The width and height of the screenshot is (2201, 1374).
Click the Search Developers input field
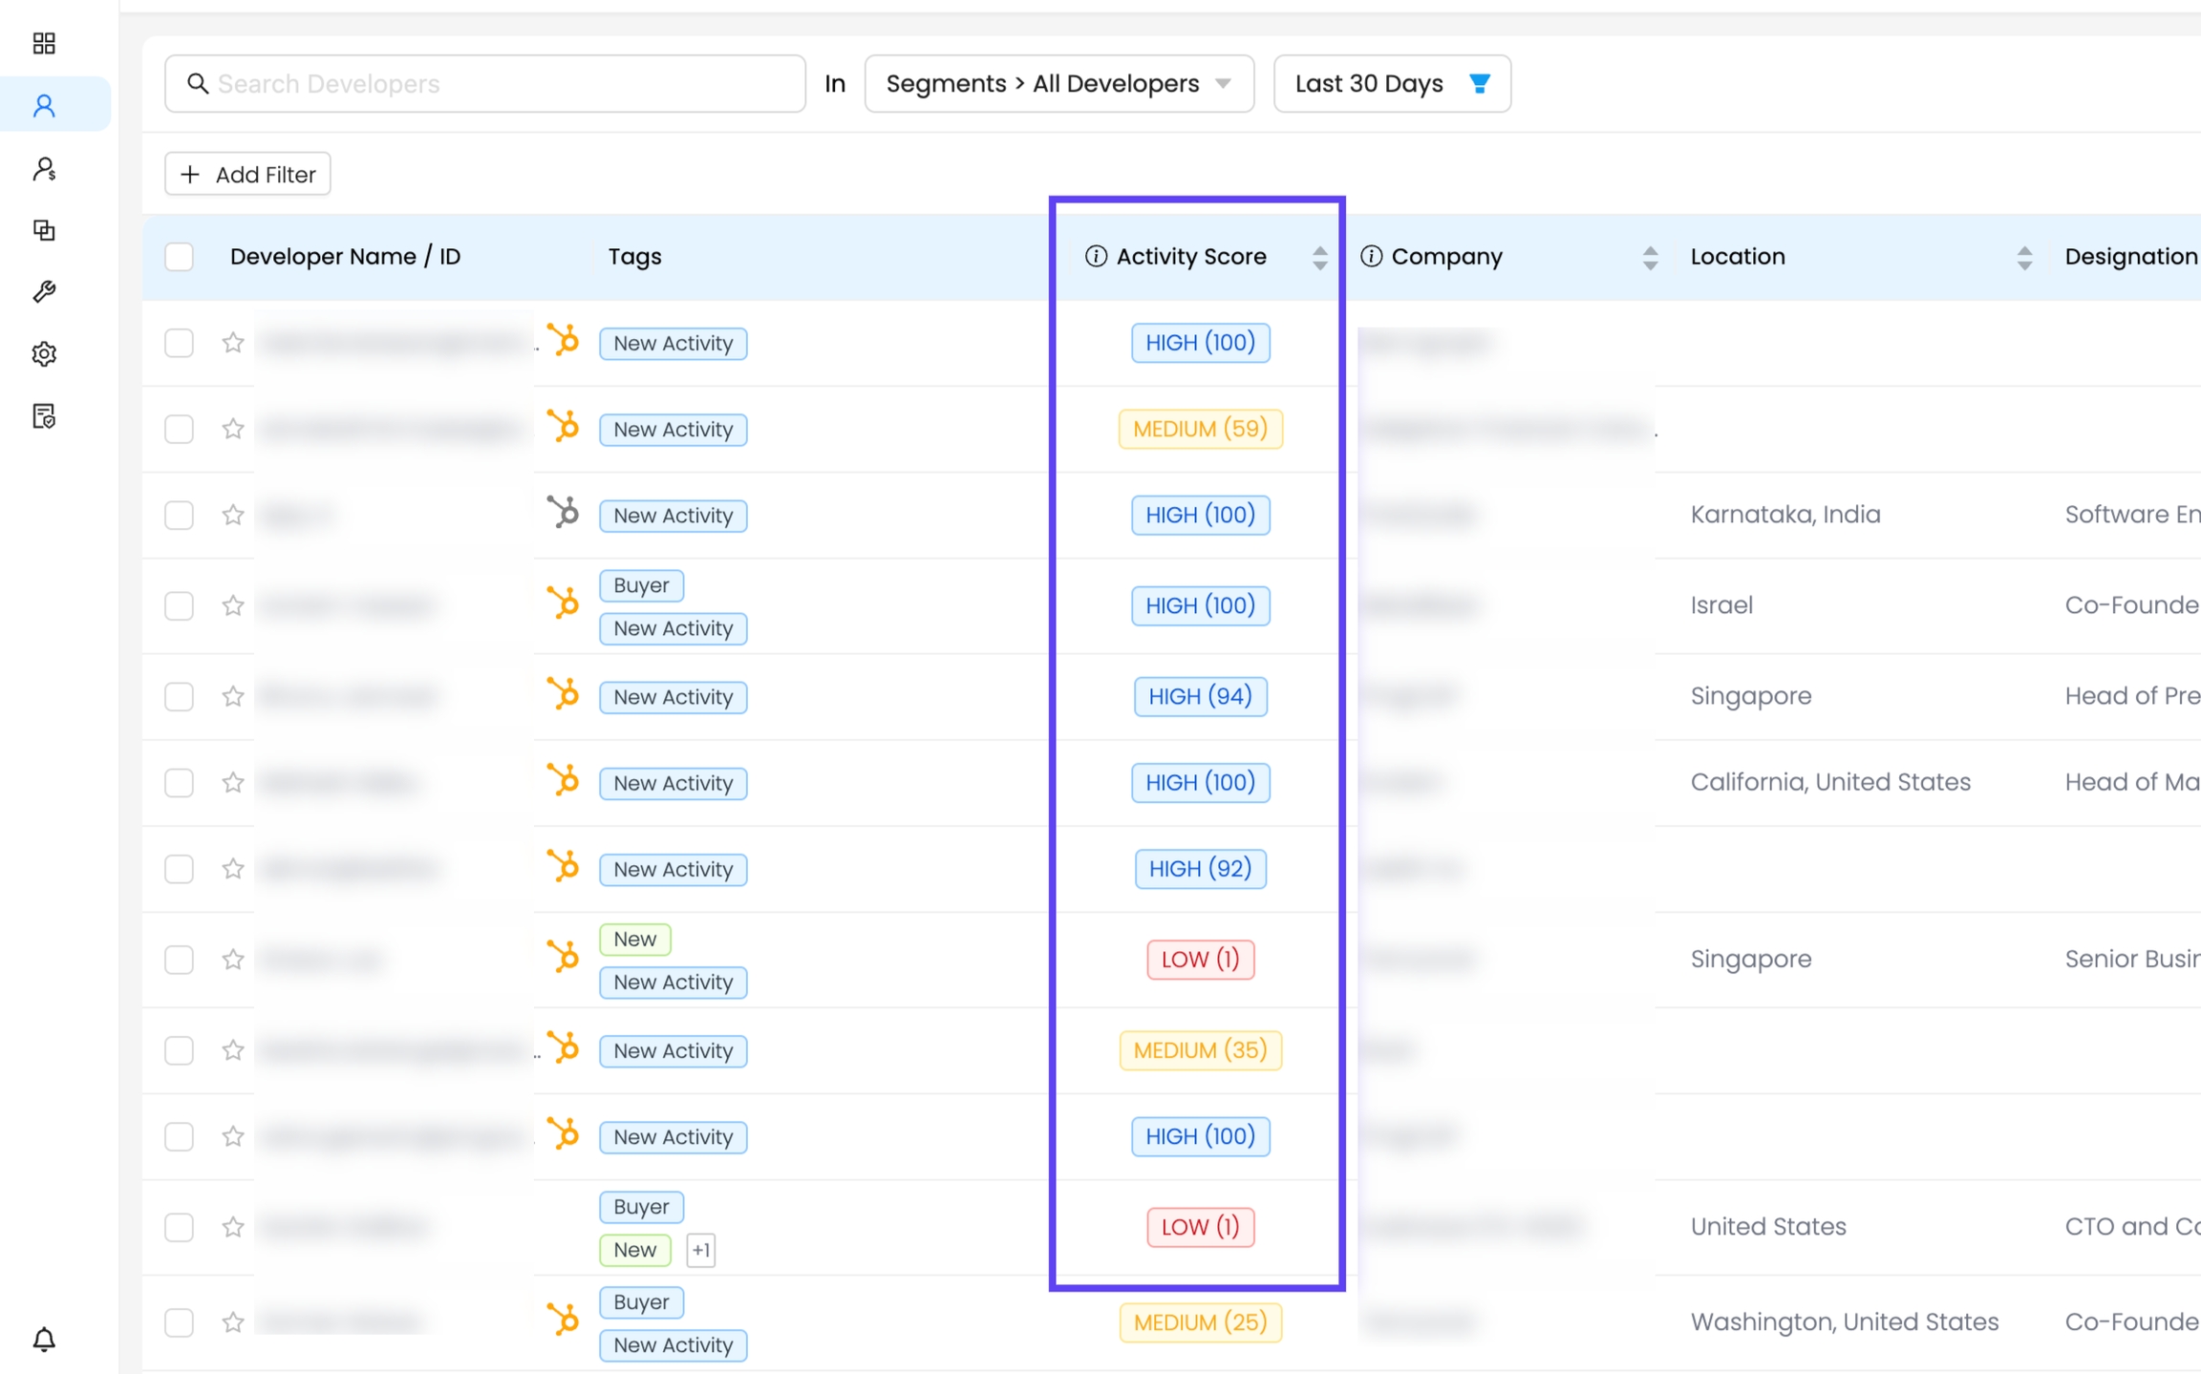(485, 84)
